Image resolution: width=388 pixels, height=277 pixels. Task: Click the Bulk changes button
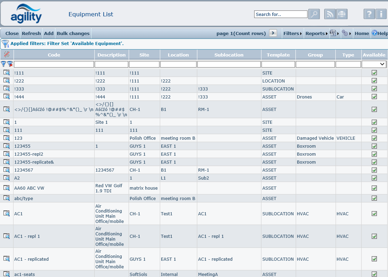73,34
